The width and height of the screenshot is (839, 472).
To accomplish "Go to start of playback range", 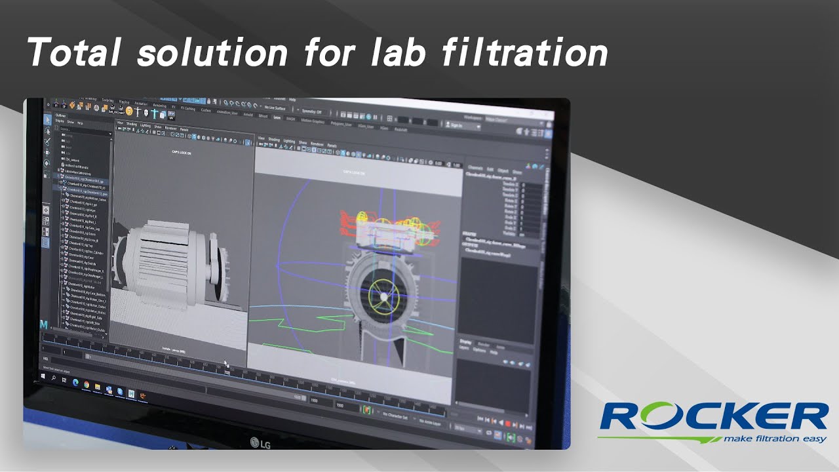I will tap(480, 418).
